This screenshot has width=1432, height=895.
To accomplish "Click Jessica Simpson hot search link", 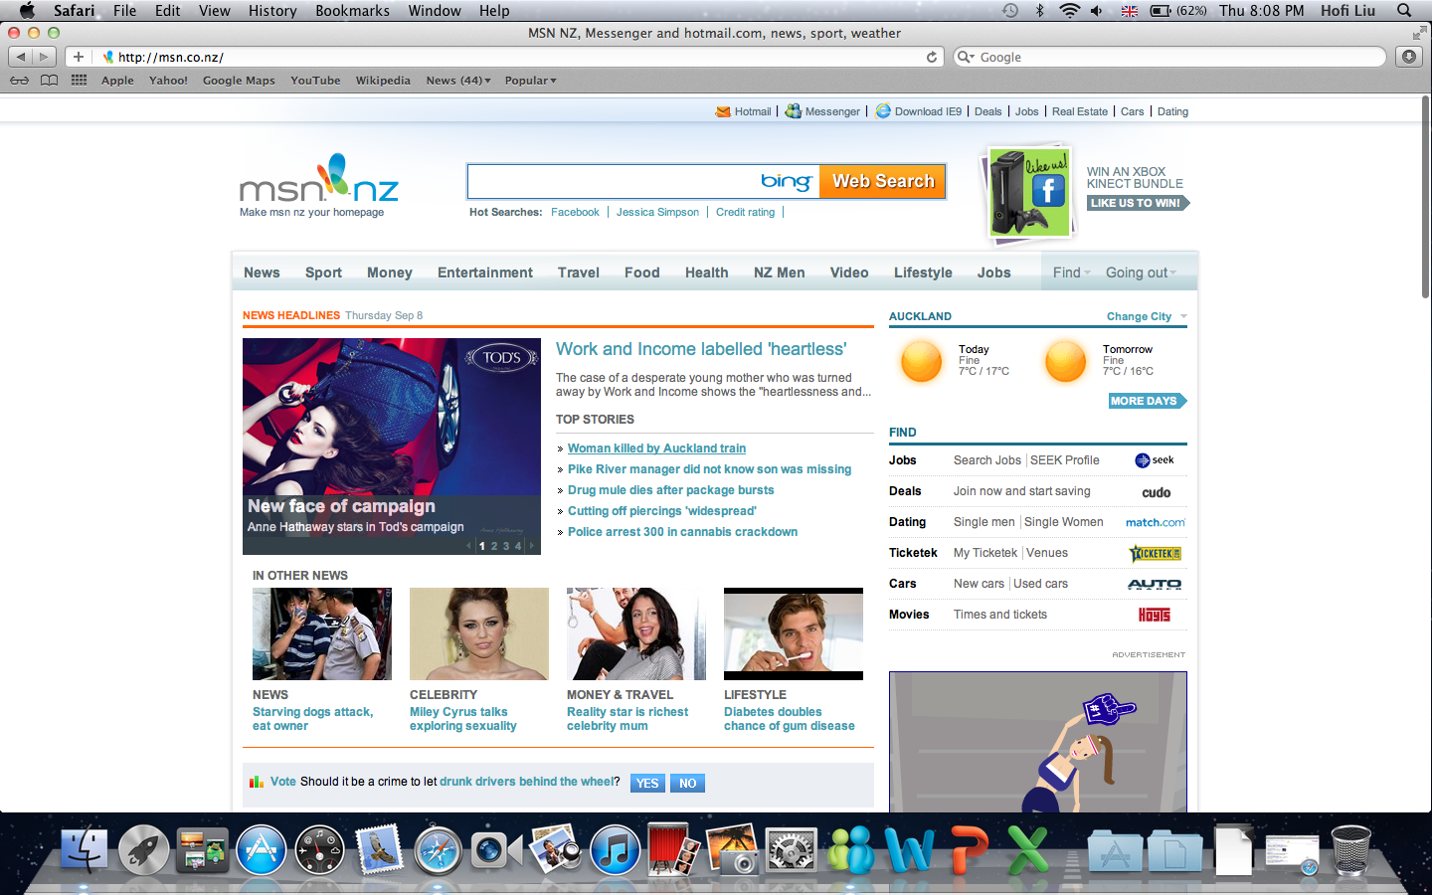I will [657, 212].
